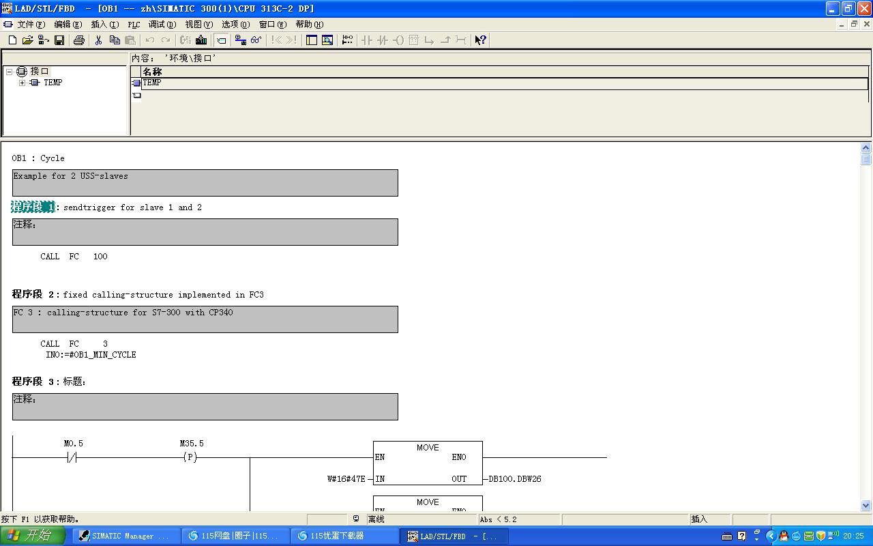This screenshot has height=546, width=873.
Task: Open the 帮助 (Help) menu
Action: click(x=310, y=24)
